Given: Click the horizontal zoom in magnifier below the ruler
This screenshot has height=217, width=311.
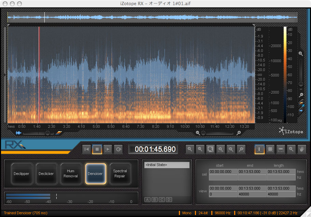Looking at the screenshot, I should pyautogui.click(x=239, y=133).
